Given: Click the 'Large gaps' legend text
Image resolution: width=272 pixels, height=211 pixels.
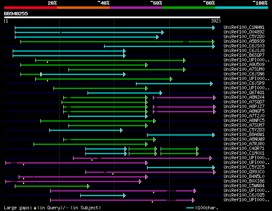Looking at the screenshot, I should [x=18, y=208].
